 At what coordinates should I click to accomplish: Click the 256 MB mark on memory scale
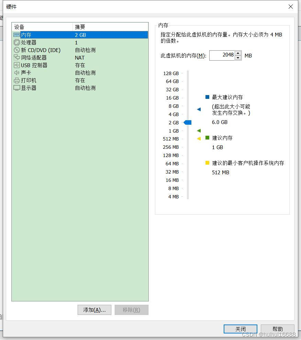pos(171,147)
